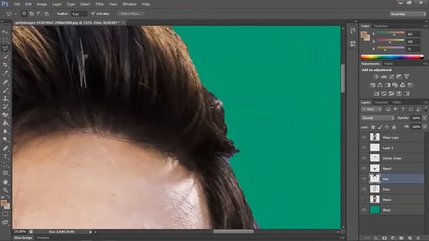This screenshot has width=429, height=241.
Task: Select the Paint Bucket tool
Action: [5, 123]
